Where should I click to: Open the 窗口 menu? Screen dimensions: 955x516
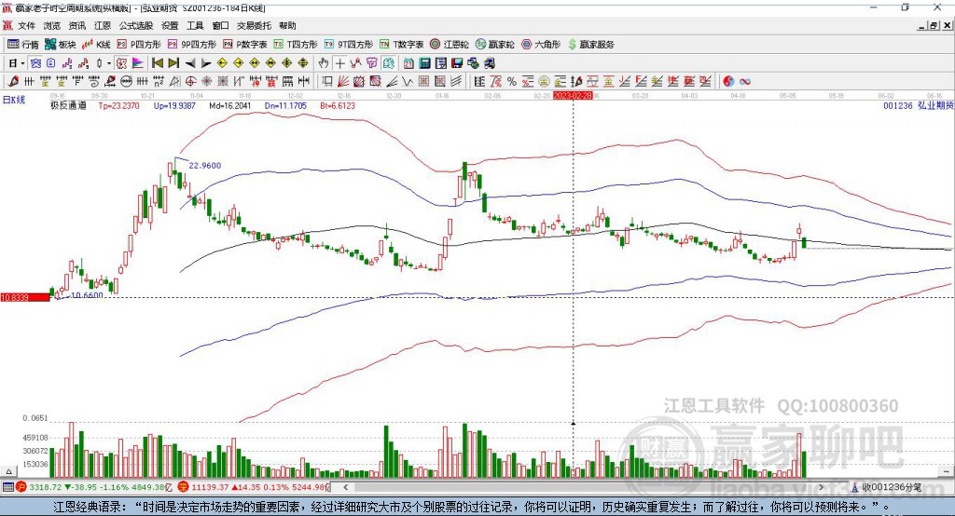220,25
